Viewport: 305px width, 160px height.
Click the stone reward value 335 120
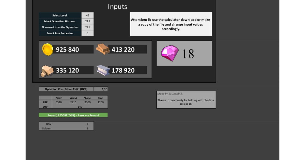click(67, 70)
